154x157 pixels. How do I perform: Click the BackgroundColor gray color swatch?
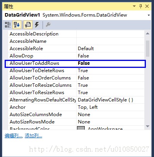click(81, 128)
